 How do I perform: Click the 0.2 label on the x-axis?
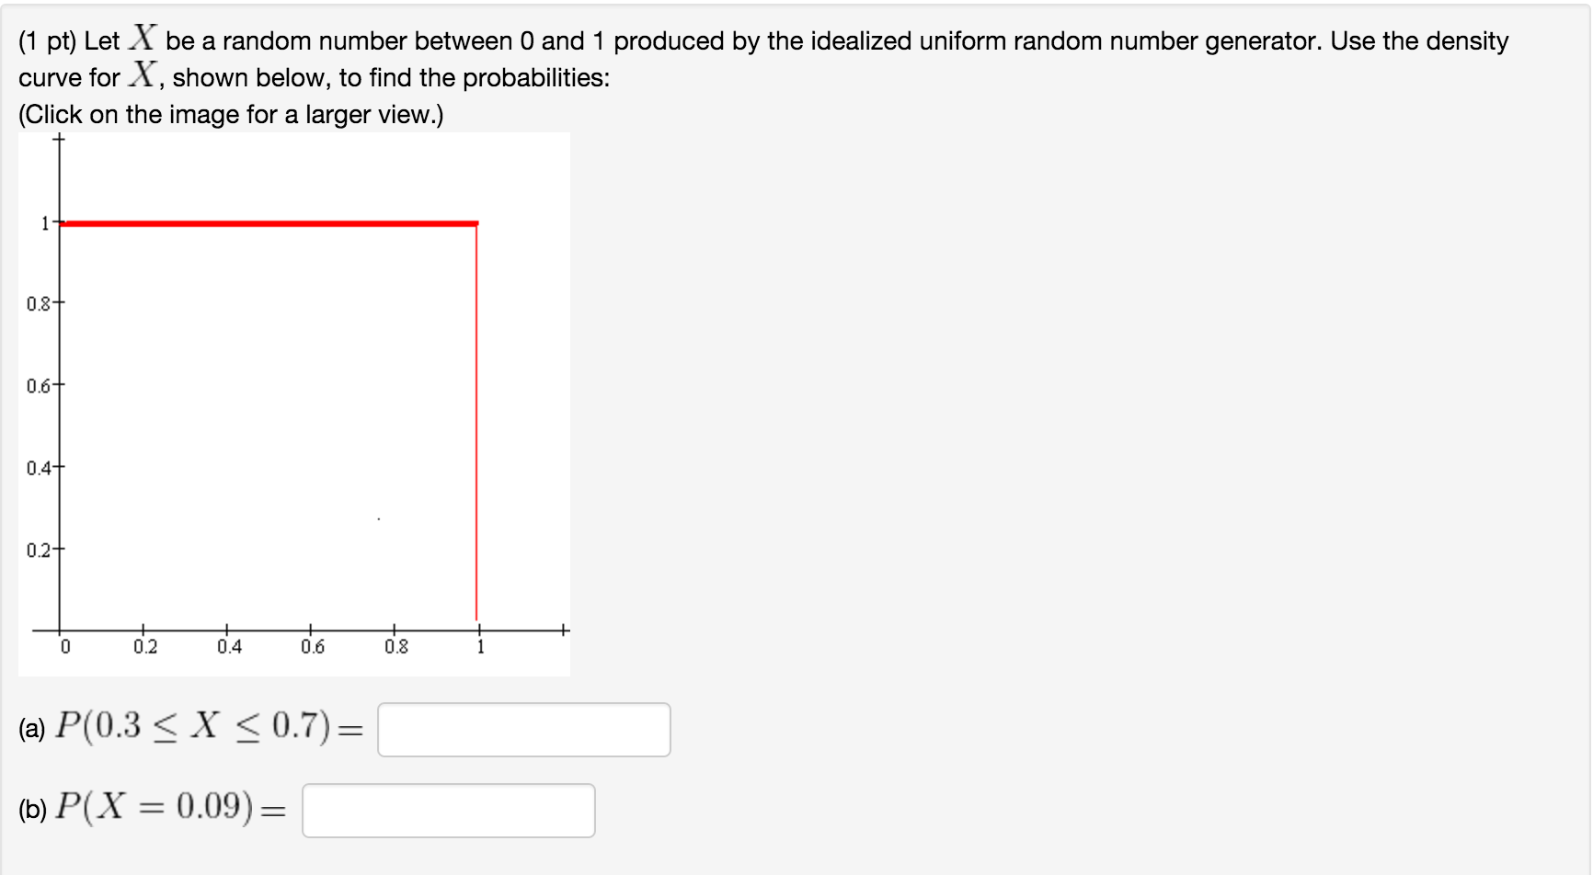[x=145, y=646]
